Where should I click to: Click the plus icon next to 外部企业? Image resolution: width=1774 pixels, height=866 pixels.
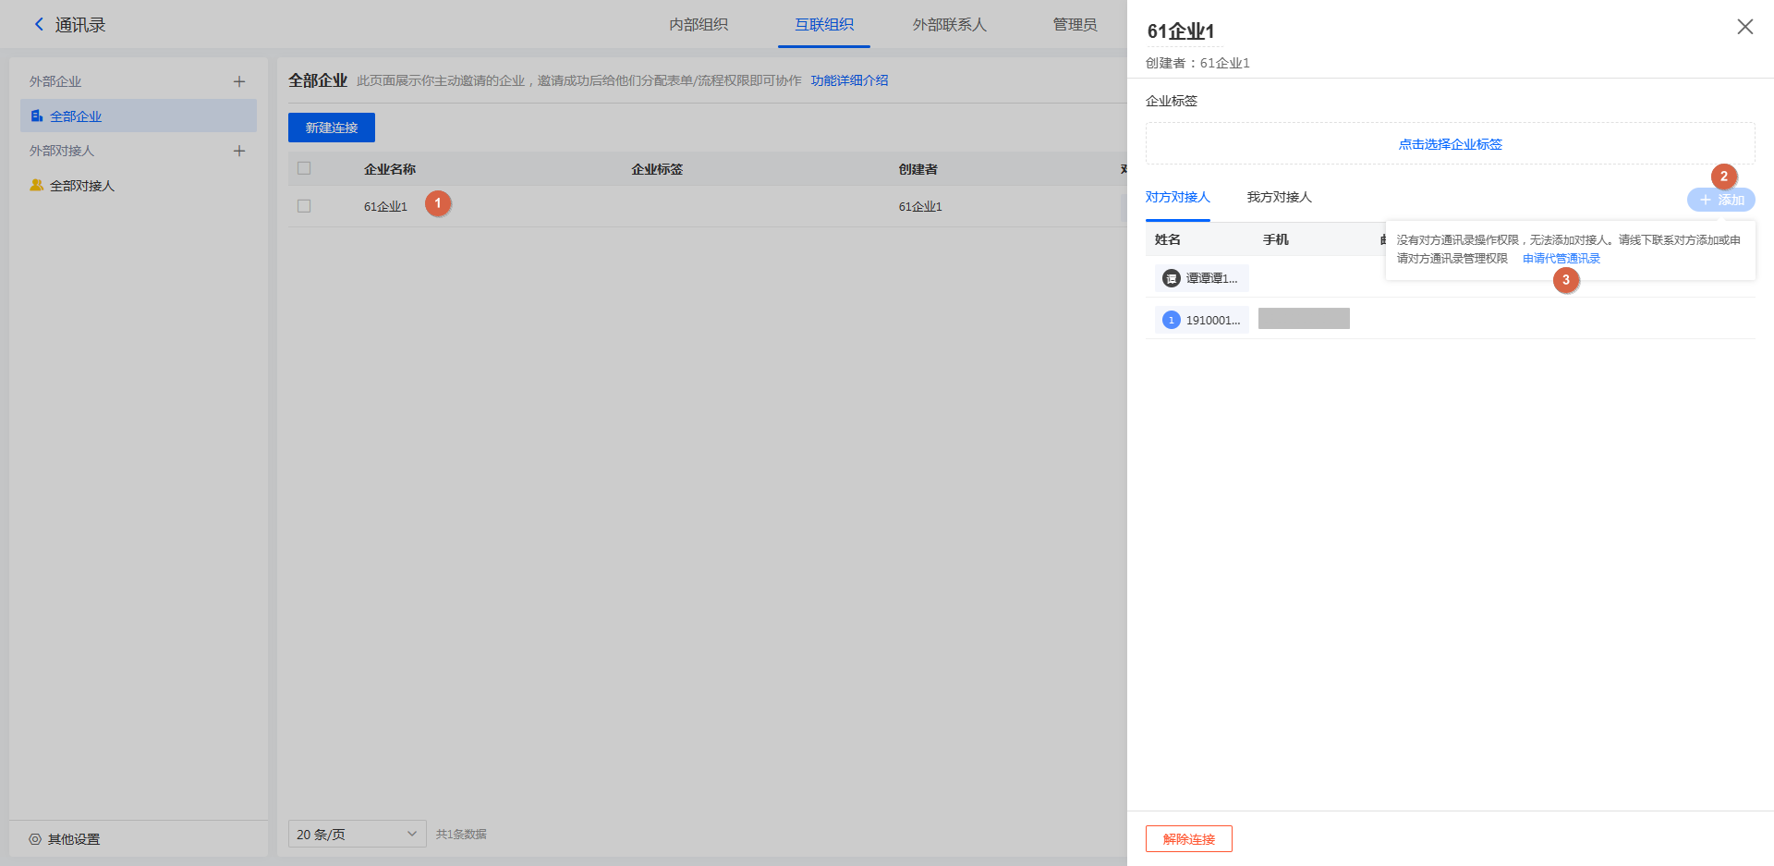click(x=239, y=81)
